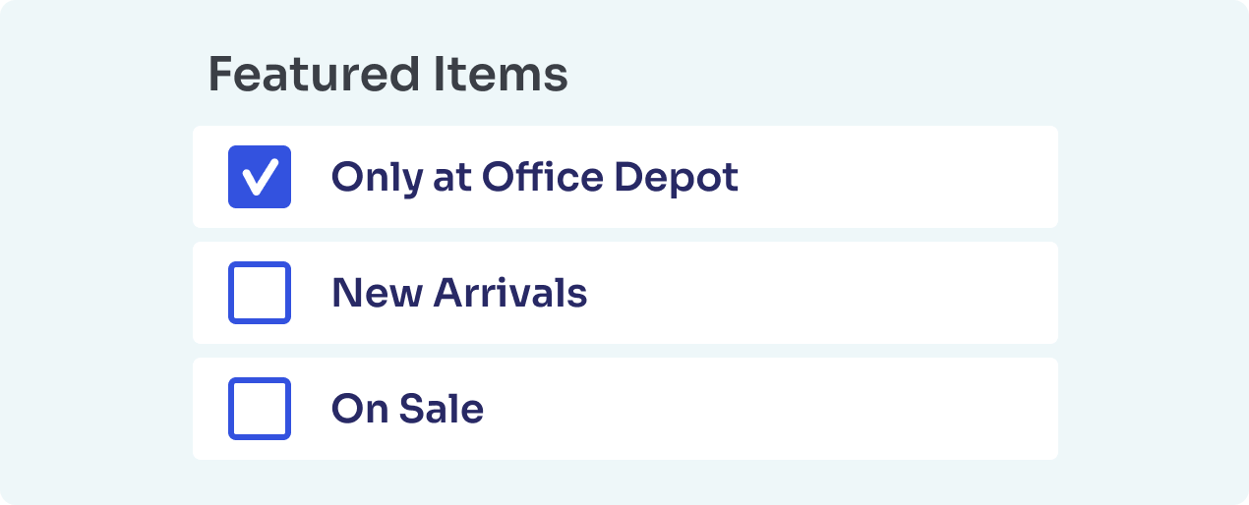Select the "New Arrivals" label text
Screen dimensions: 1249x505
click(459, 293)
